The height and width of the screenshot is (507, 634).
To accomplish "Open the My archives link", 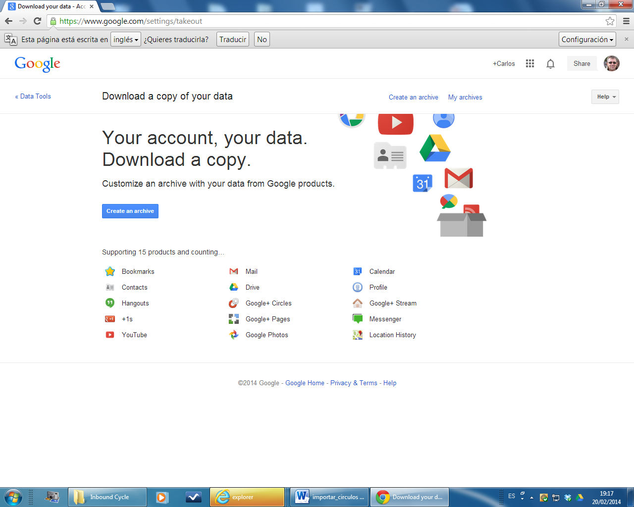I will tap(465, 98).
